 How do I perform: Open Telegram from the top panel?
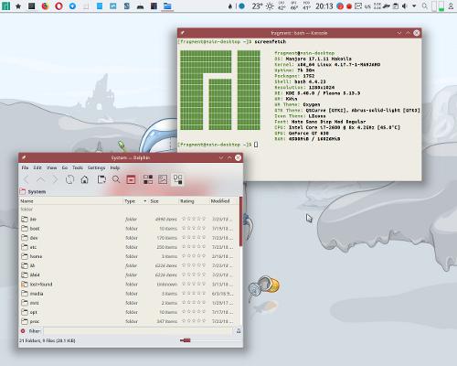pos(72,5)
